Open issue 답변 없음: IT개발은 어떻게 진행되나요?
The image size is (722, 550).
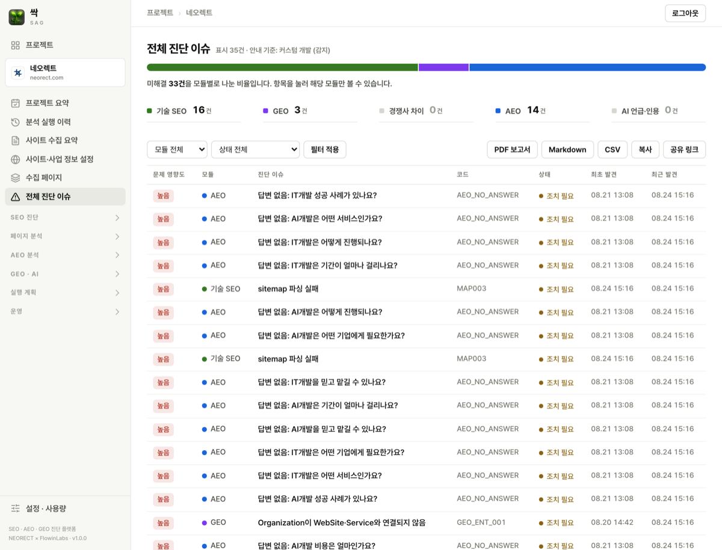click(x=319, y=242)
